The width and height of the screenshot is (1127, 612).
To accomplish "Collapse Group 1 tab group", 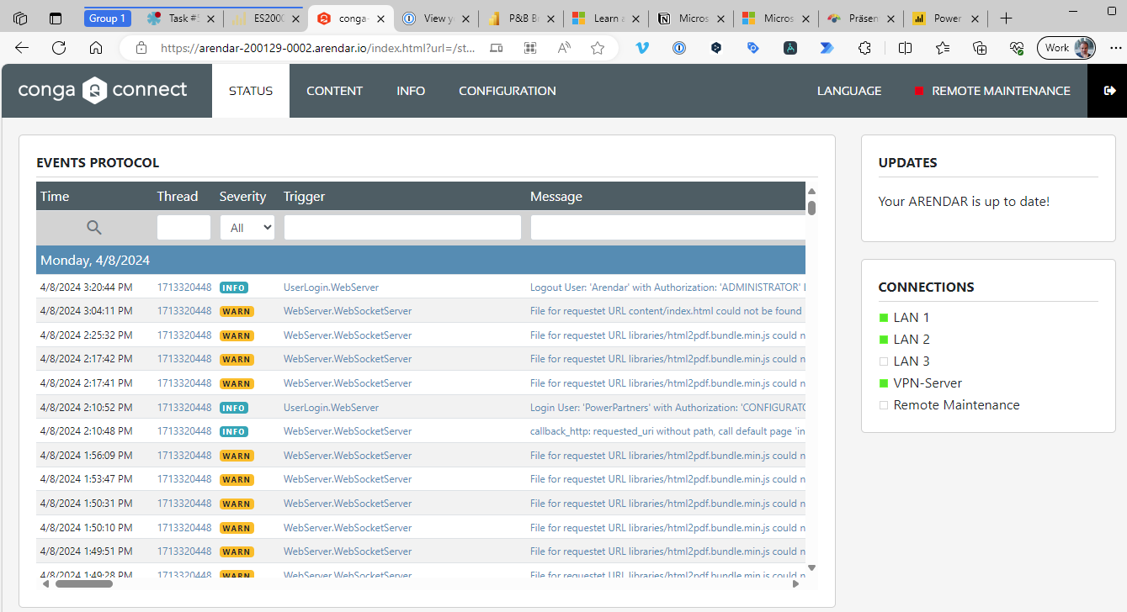I will (x=108, y=18).
